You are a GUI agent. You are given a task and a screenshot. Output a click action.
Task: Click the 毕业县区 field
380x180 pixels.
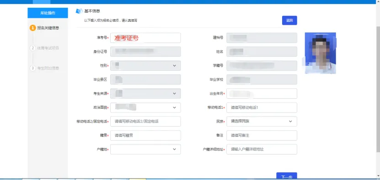point(145,79)
